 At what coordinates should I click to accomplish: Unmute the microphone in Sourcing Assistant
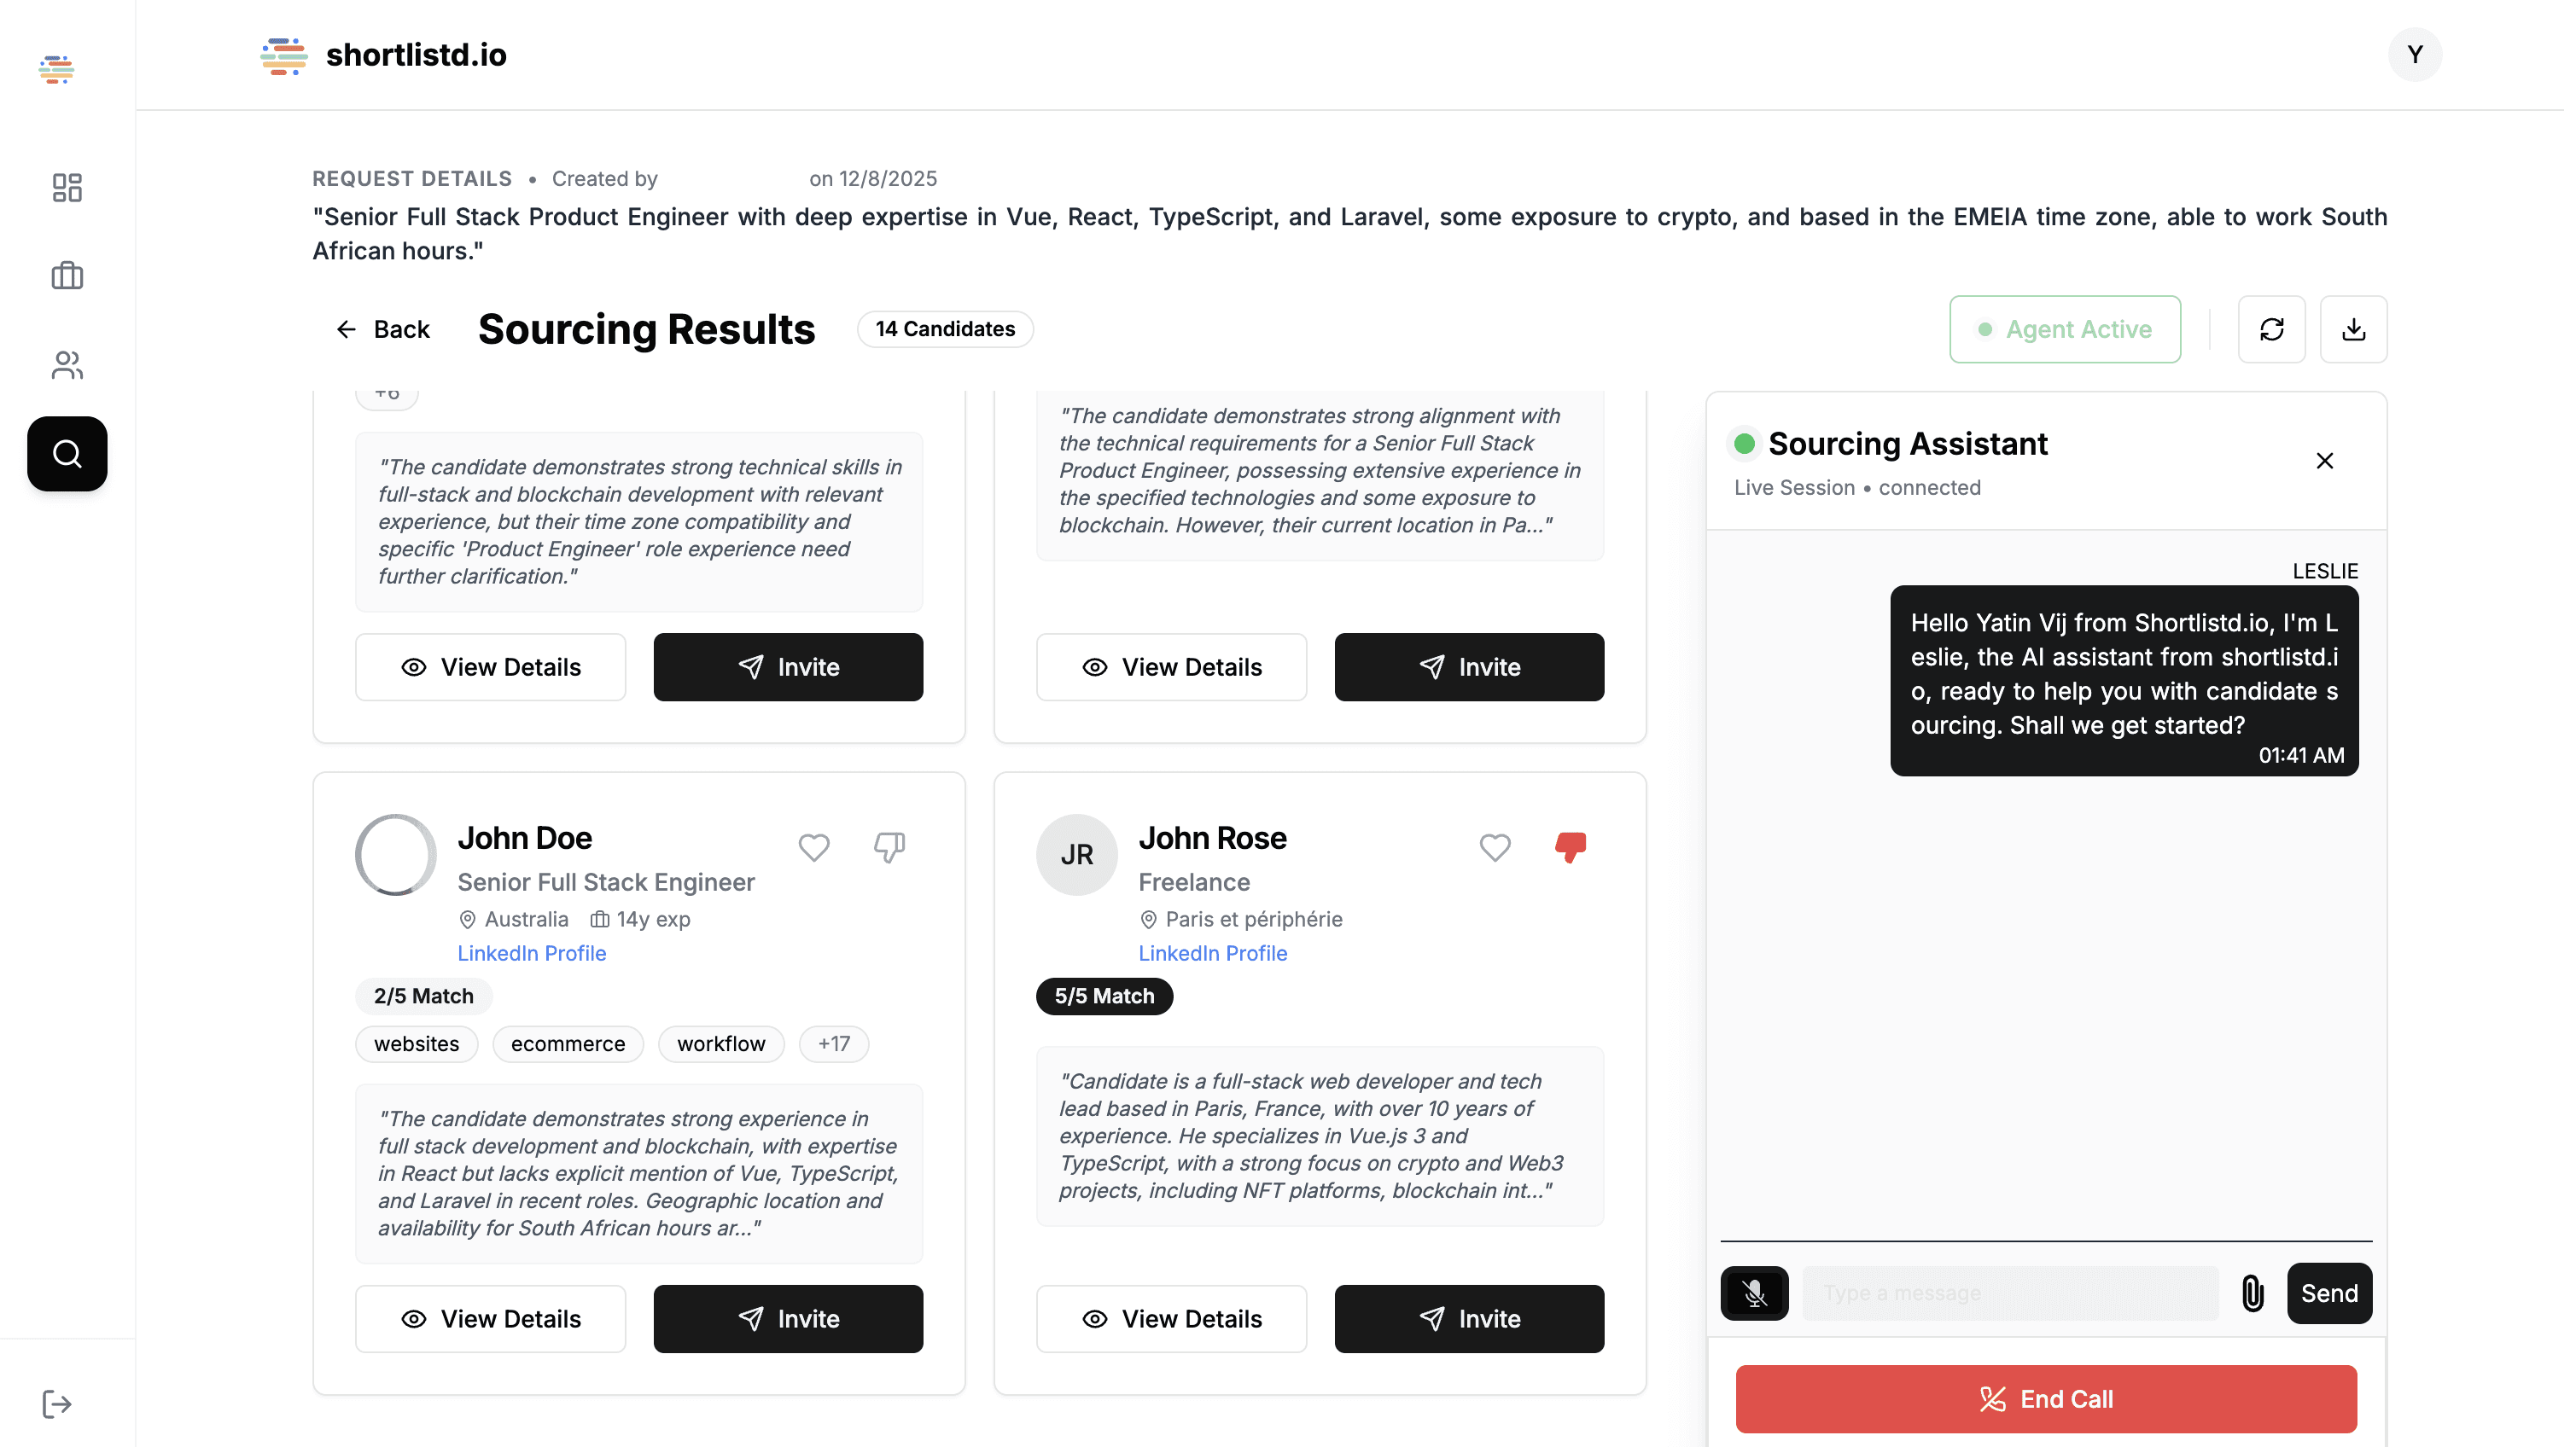tap(1754, 1293)
